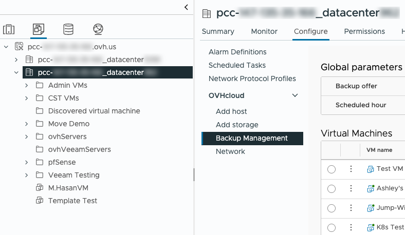Click the Jump-Wi VM icon in table
Image resolution: width=405 pixels, height=235 pixels.
(x=371, y=208)
